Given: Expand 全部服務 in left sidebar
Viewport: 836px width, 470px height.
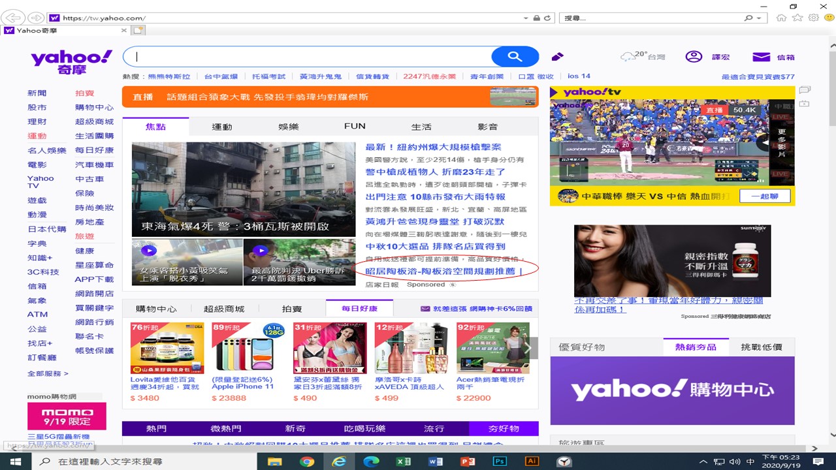Looking at the screenshot, I should [48, 373].
